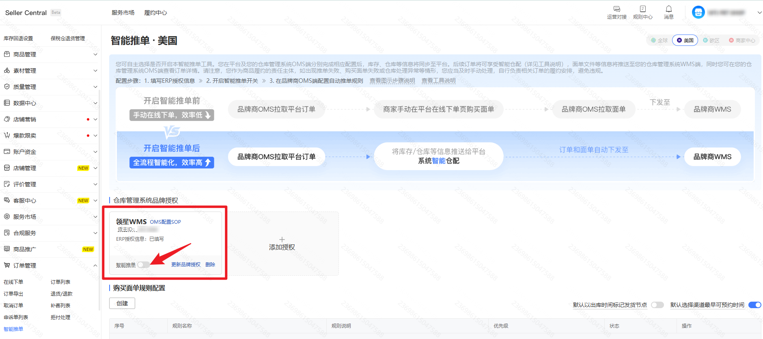Expand the 店铺管理 menu chevron
Viewport: 763px width, 339px height.
tap(95, 168)
